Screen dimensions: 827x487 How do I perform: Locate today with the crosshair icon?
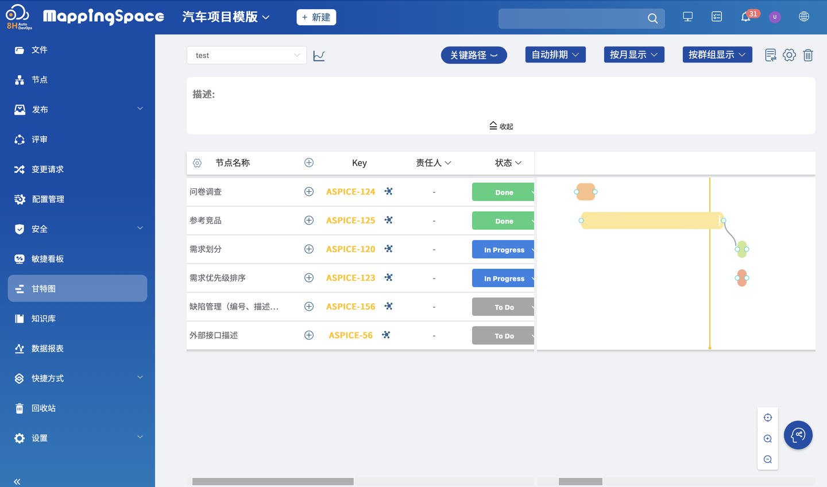point(768,418)
